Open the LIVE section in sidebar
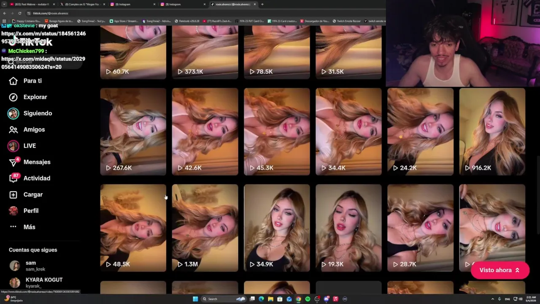 coord(22,146)
